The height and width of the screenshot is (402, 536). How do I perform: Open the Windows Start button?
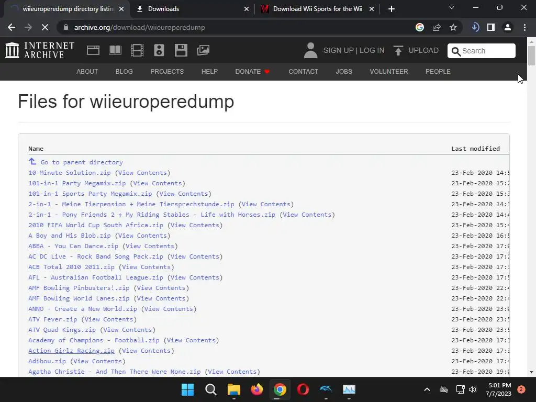188,389
